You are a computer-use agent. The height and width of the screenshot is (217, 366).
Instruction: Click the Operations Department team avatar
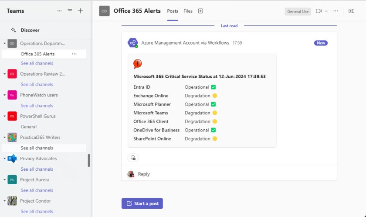point(12,44)
